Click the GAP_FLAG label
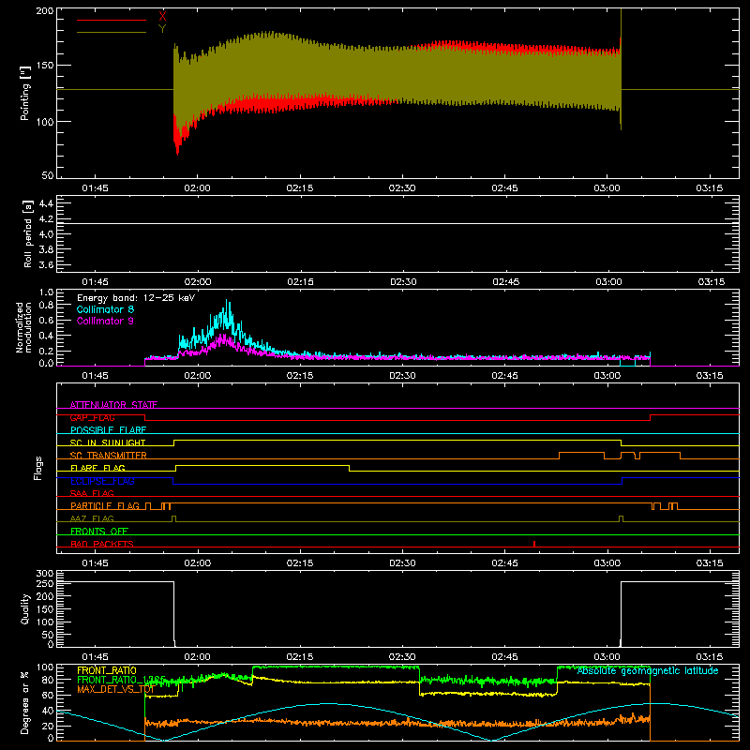Viewport: 750px width, 750px height. tap(92, 417)
